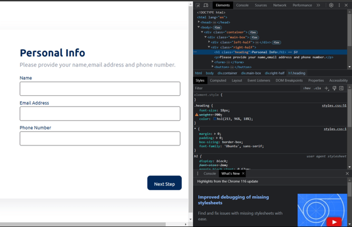Open color picker for hsl(213, 96%, 18%) swatch
Screen dimensions: 352x227
(x=215, y=119)
